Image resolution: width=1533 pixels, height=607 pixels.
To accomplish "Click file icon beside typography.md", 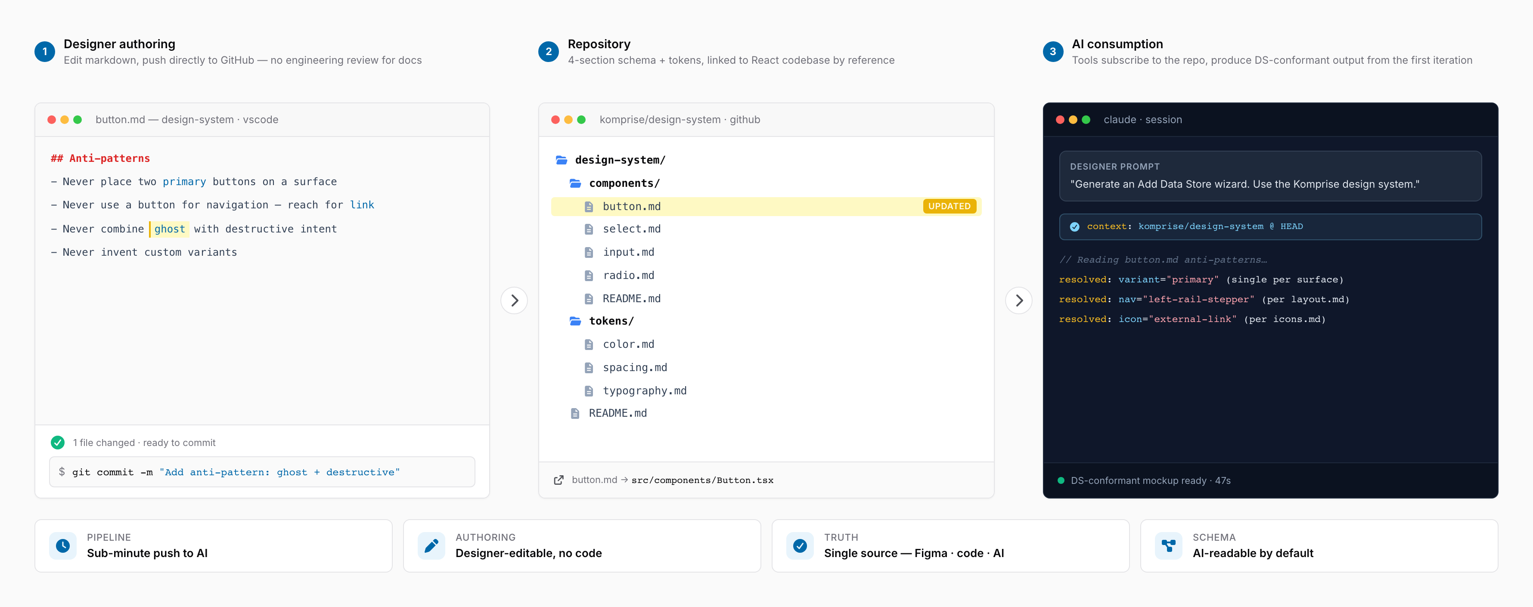I will coord(589,391).
